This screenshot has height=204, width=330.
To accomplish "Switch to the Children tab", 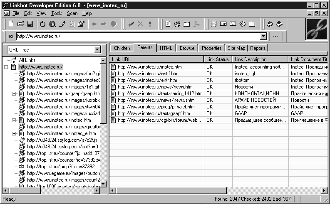I will 122,48.
